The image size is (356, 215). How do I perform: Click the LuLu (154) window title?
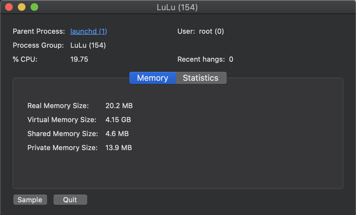pos(178,7)
